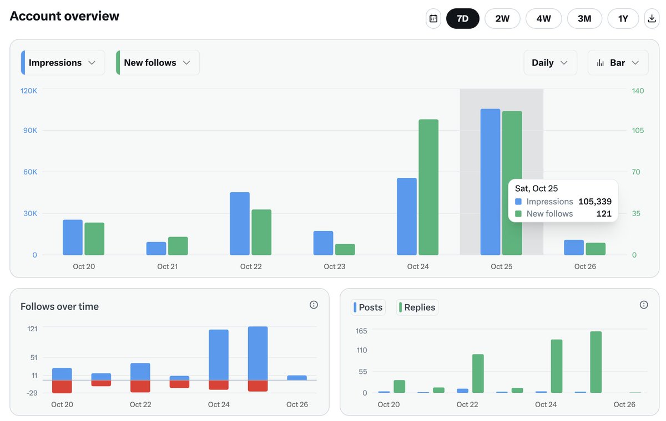Open the Impressions metric dropdown
666x421 pixels.
pos(63,63)
